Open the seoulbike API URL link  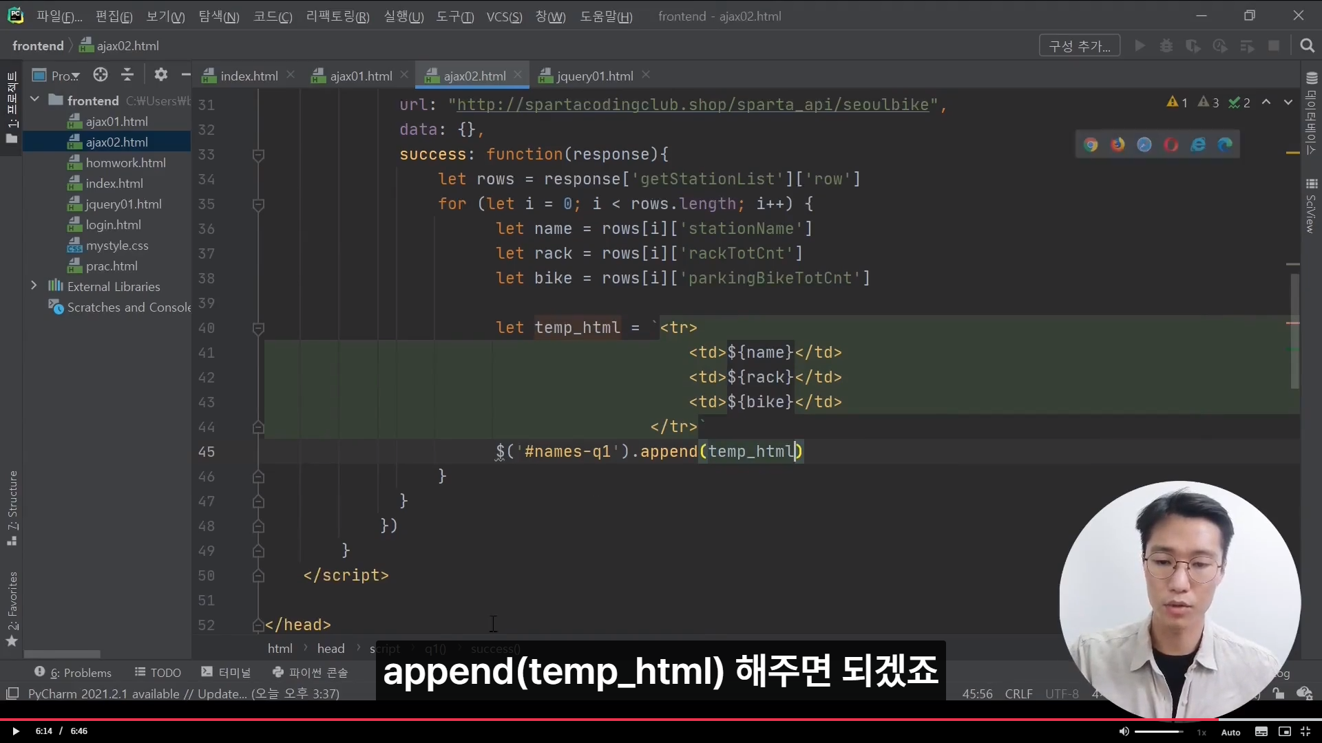[693, 105]
